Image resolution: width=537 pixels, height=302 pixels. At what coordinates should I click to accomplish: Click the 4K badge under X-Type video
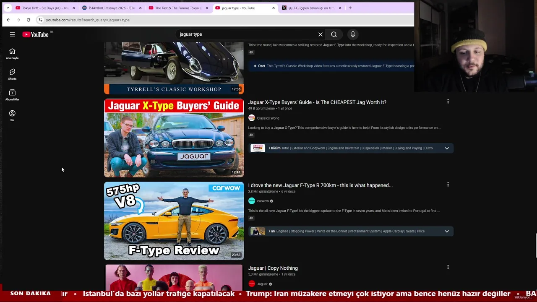(251, 135)
